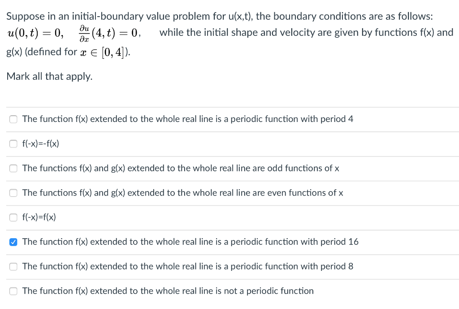Select the checkbox for f(-x)=-f(x)
459x309 pixels.
[x=13, y=144]
